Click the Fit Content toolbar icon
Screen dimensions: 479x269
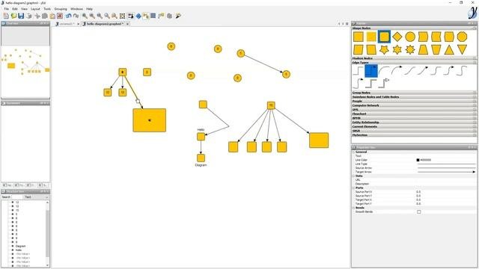click(123, 16)
